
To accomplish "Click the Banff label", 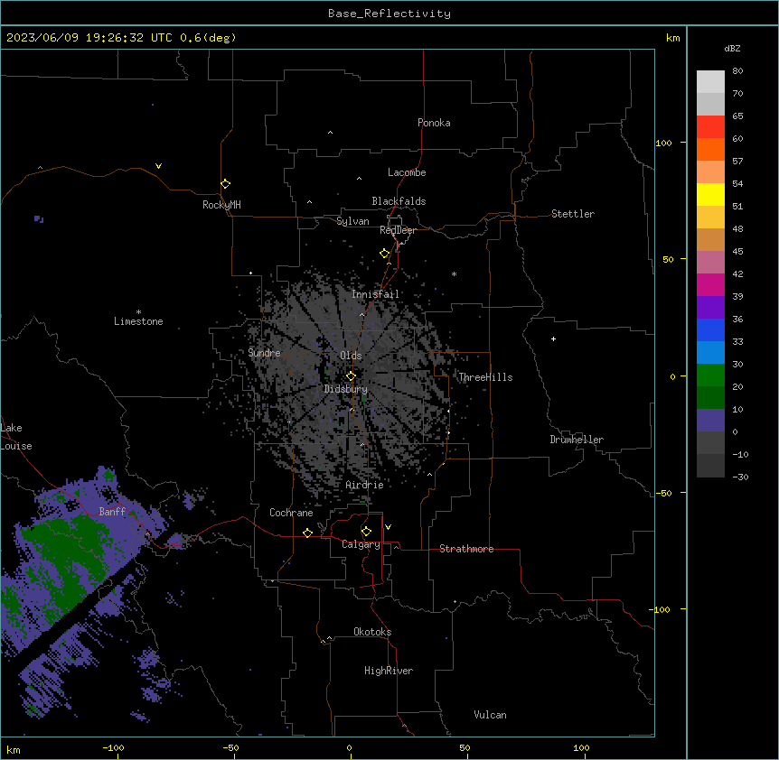I will (x=112, y=512).
